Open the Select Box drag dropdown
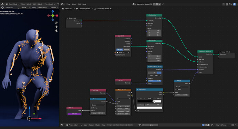 point(42,8)
